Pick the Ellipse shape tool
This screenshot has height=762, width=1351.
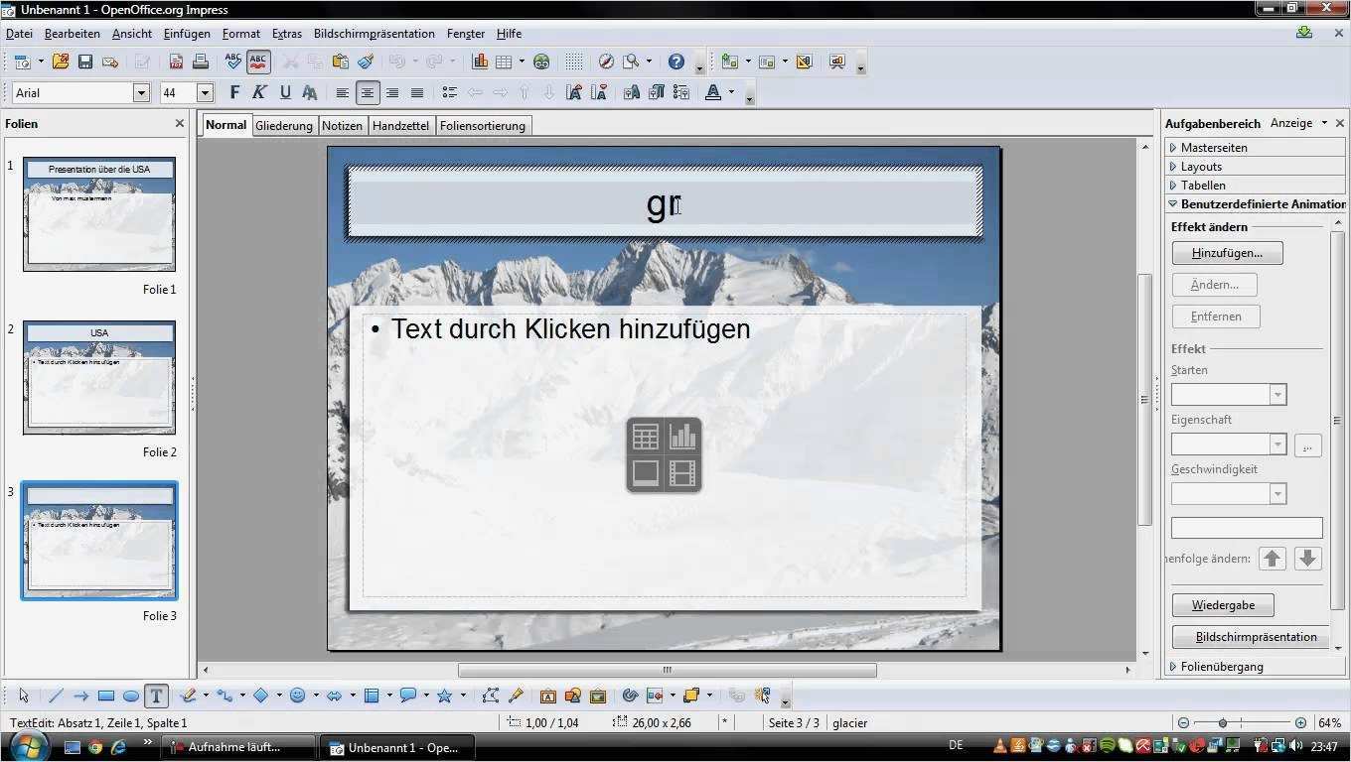coord(130,696)
